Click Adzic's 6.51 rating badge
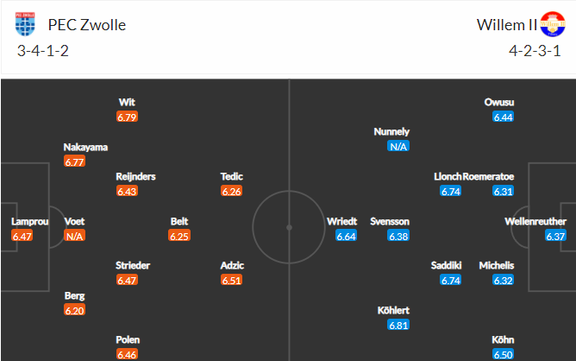Viewport: 576px width, 361px height. [231, 280]
